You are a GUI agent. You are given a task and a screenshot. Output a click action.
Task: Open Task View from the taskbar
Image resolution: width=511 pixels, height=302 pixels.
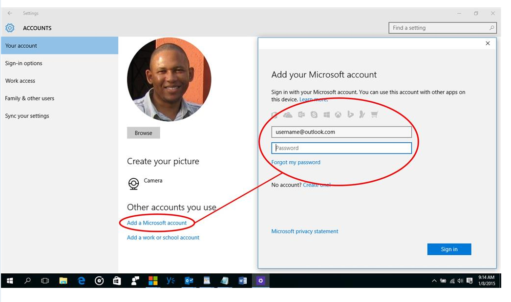point(45,281)
